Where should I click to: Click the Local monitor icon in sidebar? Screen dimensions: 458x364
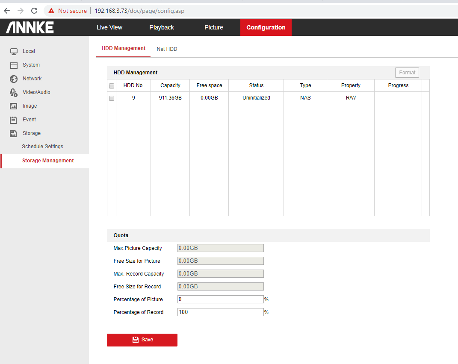(14, 51)
